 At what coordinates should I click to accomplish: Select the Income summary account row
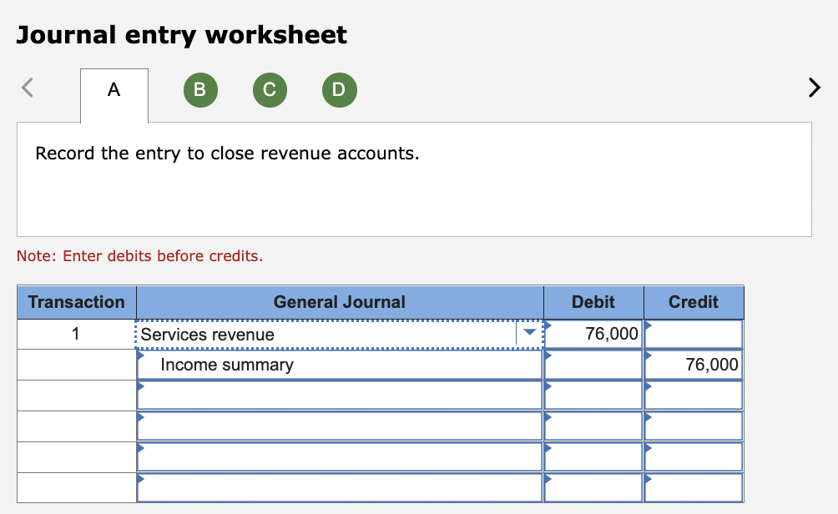[x=334, y=365]
